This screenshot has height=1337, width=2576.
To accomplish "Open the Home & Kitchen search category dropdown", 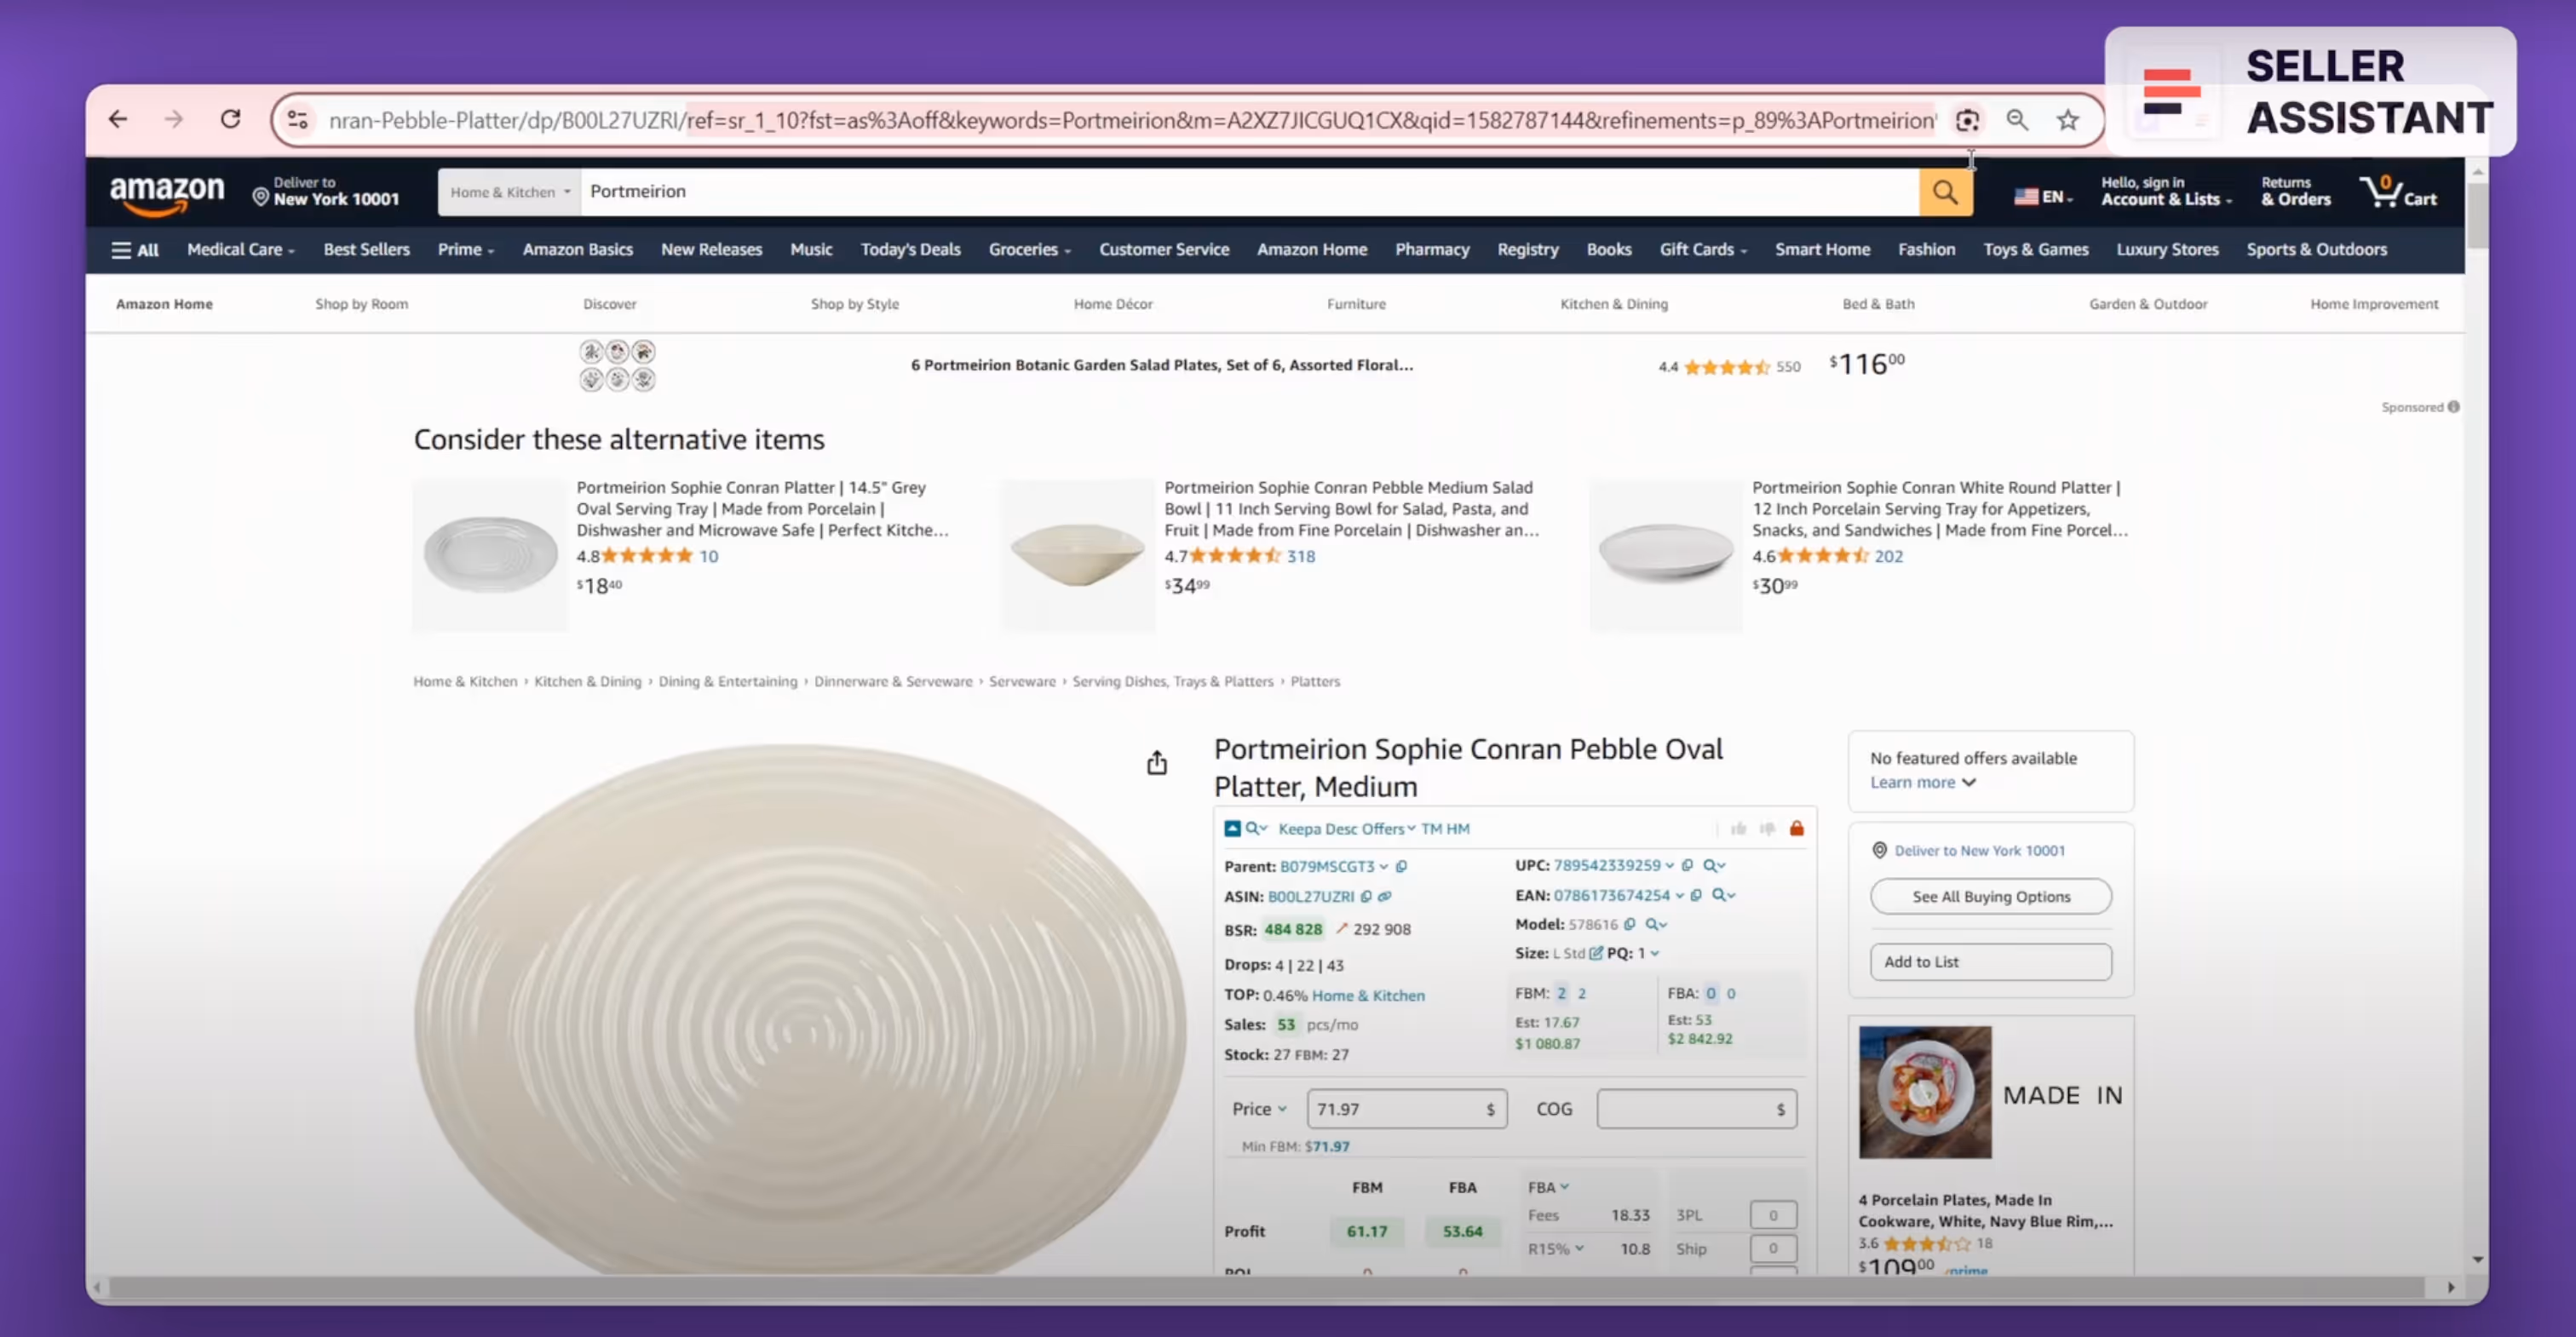I will pyautogui.click(x=509, y=192).
